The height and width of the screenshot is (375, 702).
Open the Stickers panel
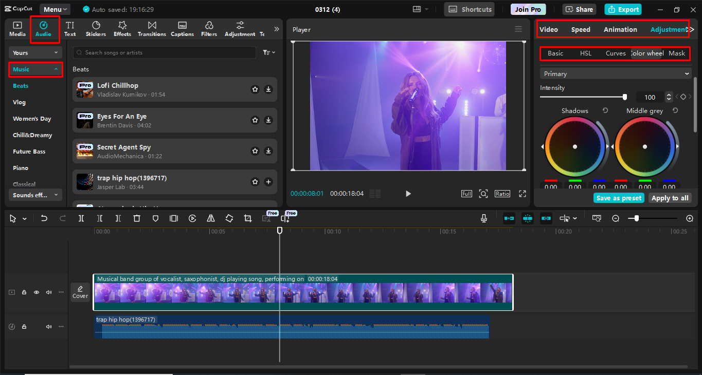(x=96, y=29)
